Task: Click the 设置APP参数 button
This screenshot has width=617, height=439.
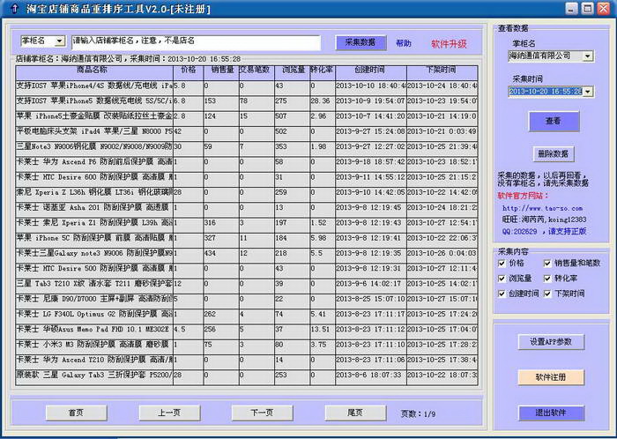Action: tap(551, 342)
